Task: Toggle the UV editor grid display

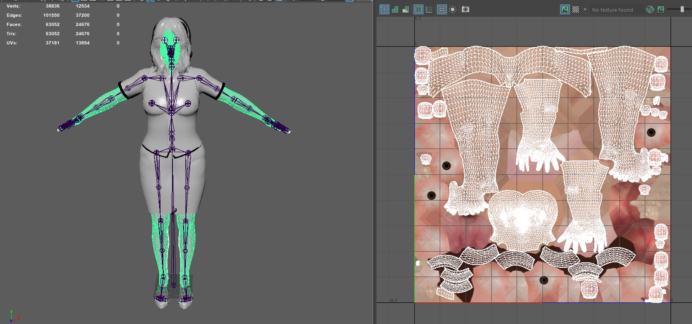Action: pos(442,9)
